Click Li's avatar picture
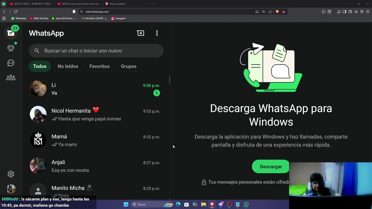Image resolution: width=372 pixels, height=209 pixels. click(x=38, y=89)
